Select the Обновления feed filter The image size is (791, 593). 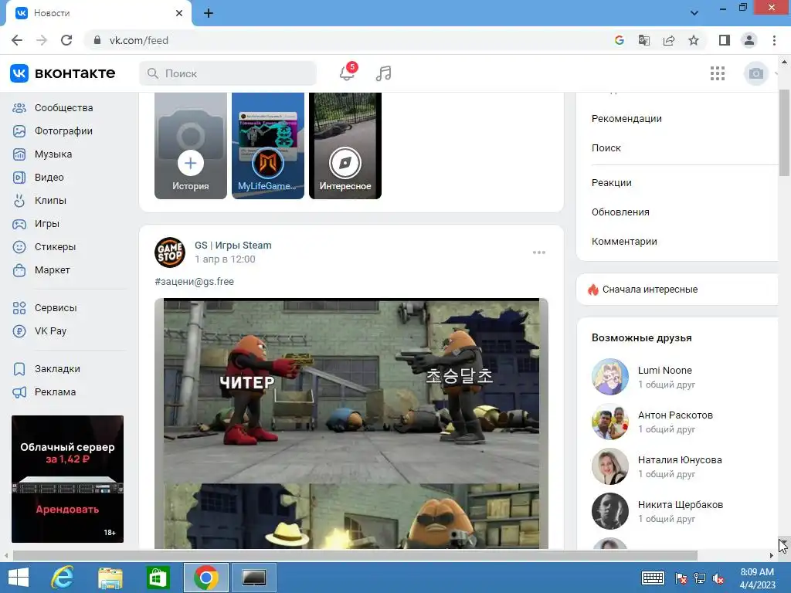620,212
